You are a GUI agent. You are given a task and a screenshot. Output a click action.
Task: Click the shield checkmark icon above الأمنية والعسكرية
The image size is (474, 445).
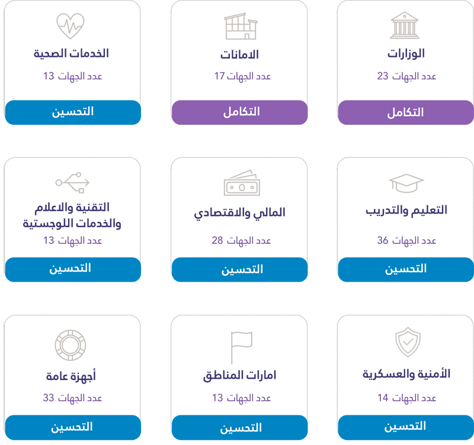coord(408,343)
